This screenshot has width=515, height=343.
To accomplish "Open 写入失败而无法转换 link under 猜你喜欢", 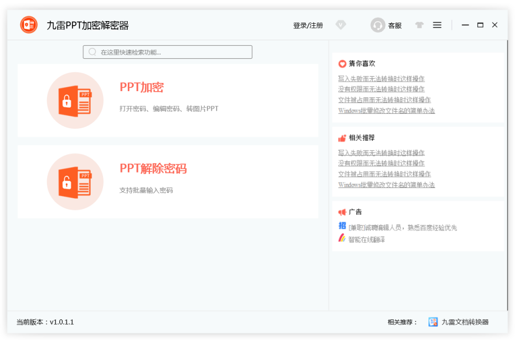I will [381, 79].
